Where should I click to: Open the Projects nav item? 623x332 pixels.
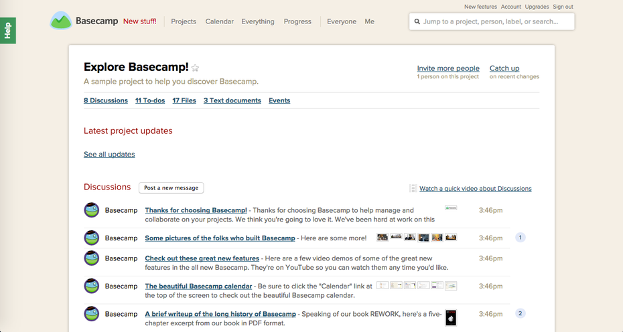tap(184, 21)
